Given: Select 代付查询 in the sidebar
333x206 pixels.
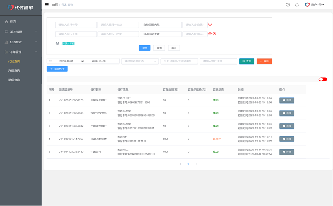Looking at the screenshot, I should (14, 61).
